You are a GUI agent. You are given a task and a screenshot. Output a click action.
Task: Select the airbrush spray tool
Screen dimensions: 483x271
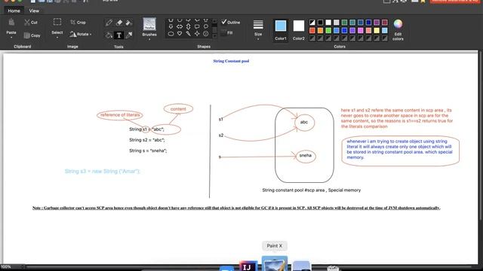129,23
